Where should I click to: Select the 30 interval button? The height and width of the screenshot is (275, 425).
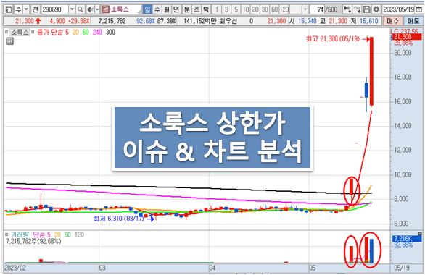[x=265, y=9]
